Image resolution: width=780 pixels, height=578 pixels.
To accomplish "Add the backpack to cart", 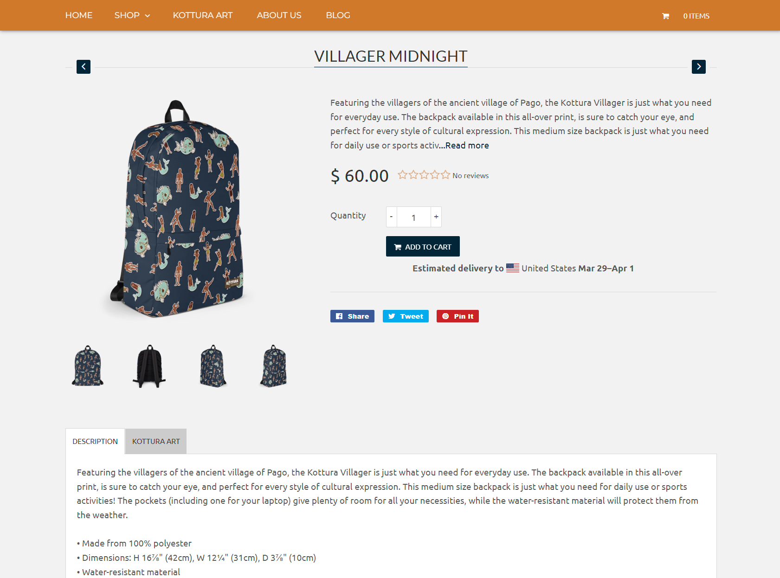I will [423, 246].
